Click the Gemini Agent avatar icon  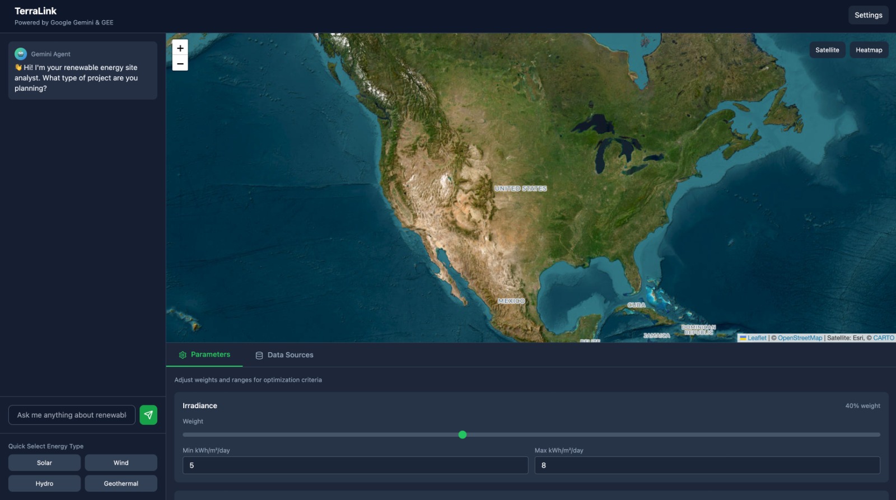21,54
